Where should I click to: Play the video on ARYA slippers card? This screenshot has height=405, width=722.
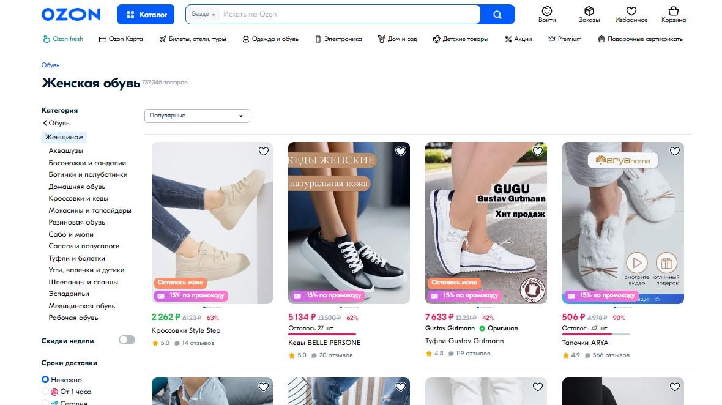(636, 263)
